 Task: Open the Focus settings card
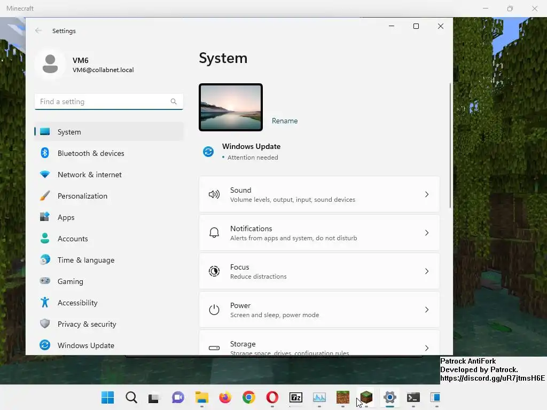[x=319, y=271]
